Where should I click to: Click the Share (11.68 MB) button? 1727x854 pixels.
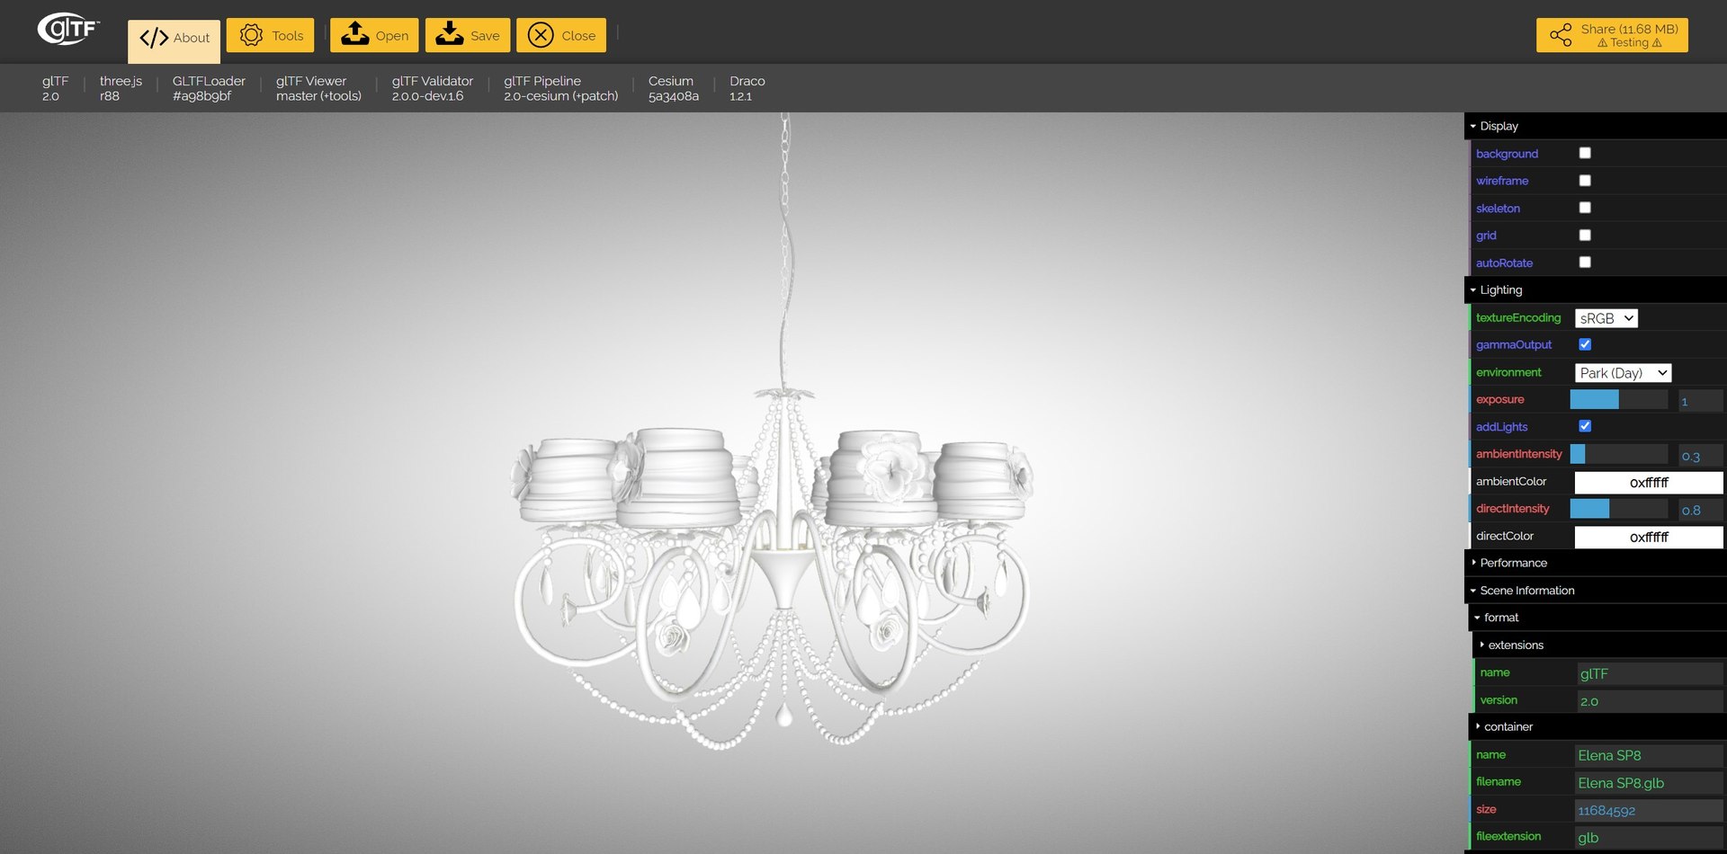coord(1612,35)
